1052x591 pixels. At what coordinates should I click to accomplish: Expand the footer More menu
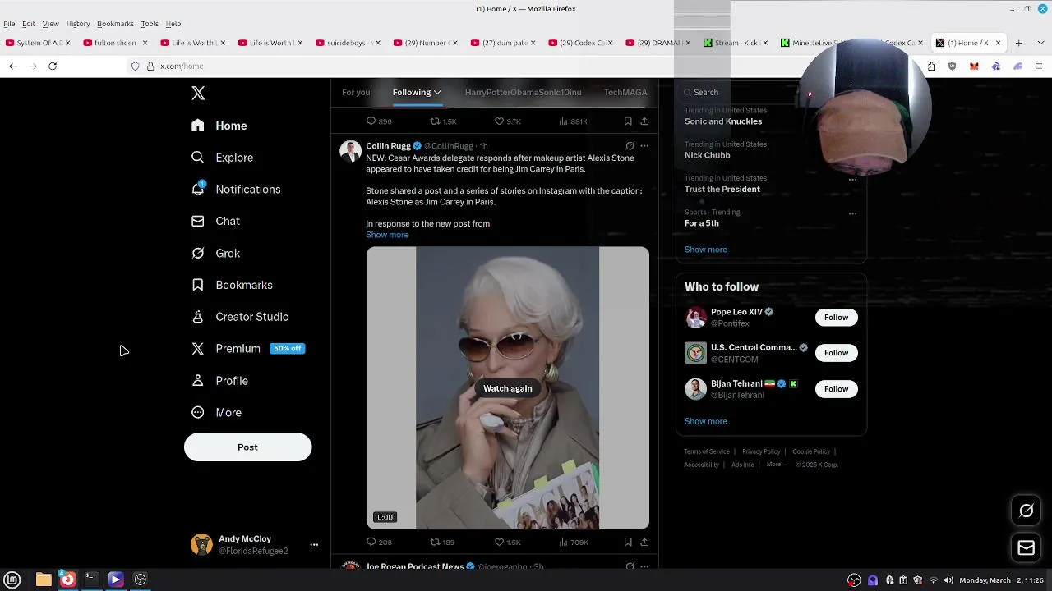(776, 465)
